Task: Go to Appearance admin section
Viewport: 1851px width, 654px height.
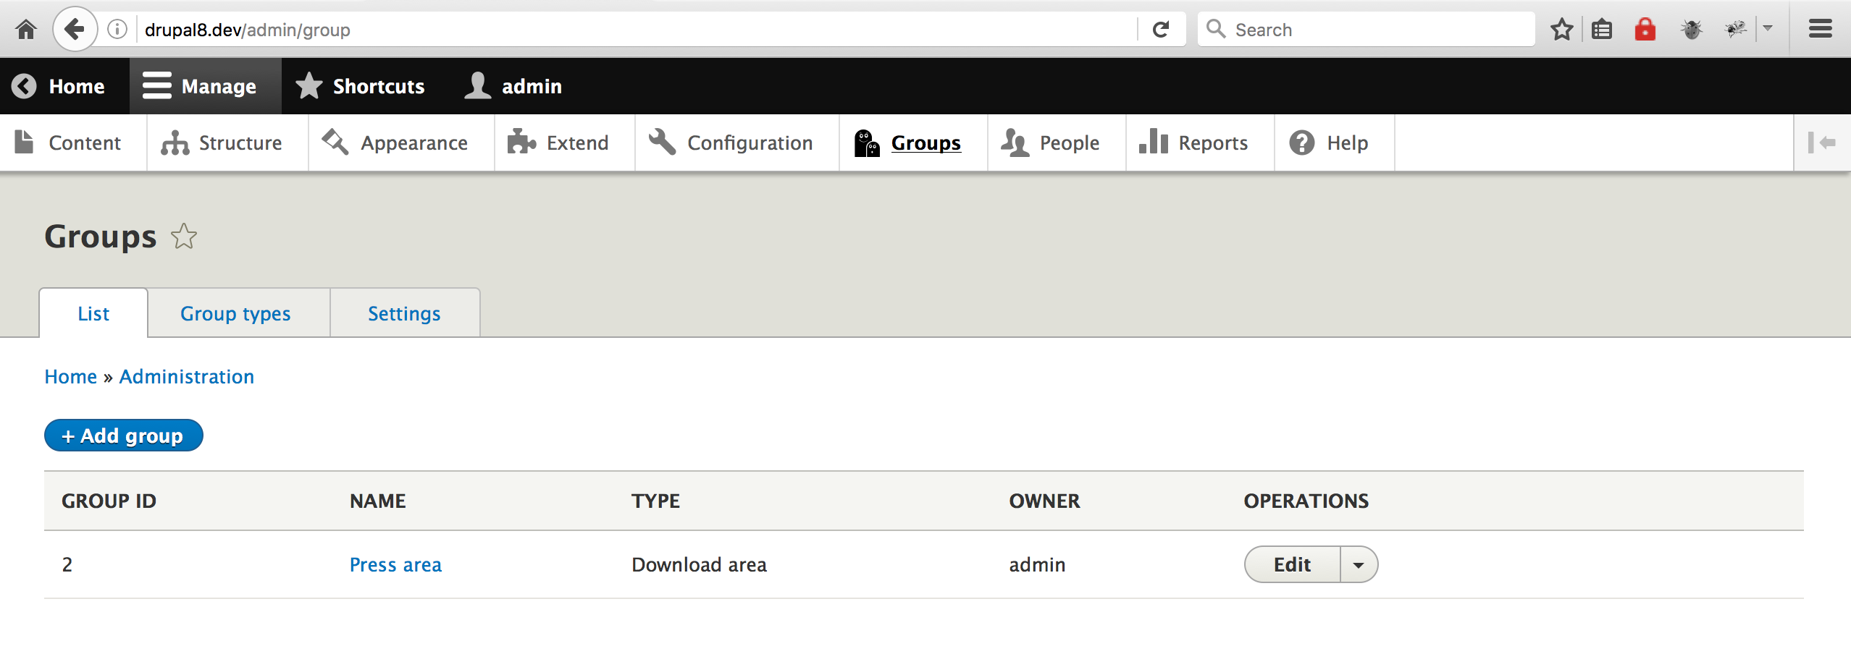Action: point(401,143)
